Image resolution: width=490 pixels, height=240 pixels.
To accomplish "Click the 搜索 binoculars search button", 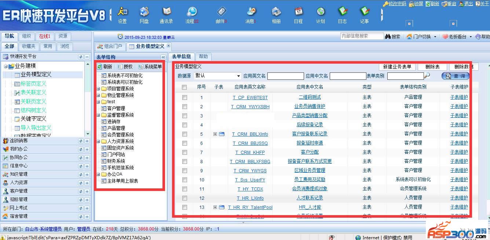I will pyautogui.click(x=393, y=37).
